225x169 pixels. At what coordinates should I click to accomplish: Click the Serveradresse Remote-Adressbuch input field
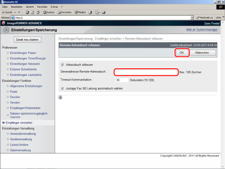click(146, 72)
